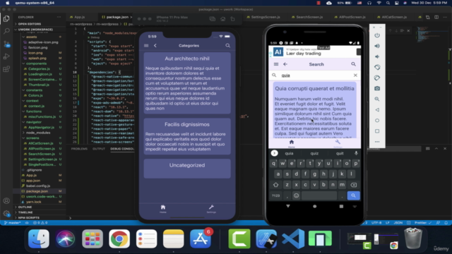The height and width of the screenshot is (254, 452).
Task: Open 'Uncategorized' category card
Action: click(x=187, y=169)
